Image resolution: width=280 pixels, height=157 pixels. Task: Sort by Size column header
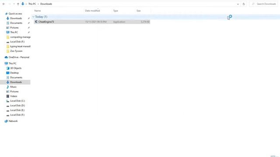[139, 10]
